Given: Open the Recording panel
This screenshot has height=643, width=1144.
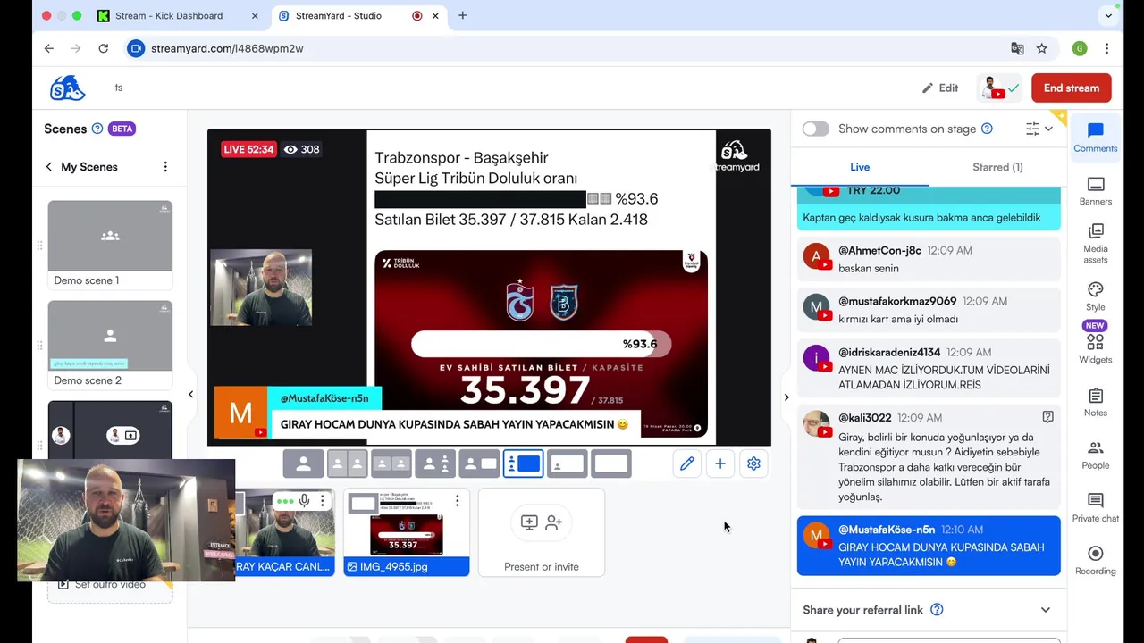Looking at the screenshot, I should 1096,560.
